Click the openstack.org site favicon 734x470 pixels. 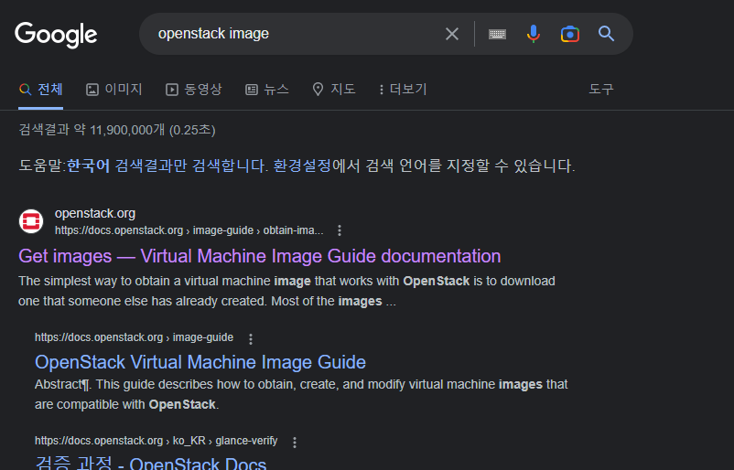(31, 221)
